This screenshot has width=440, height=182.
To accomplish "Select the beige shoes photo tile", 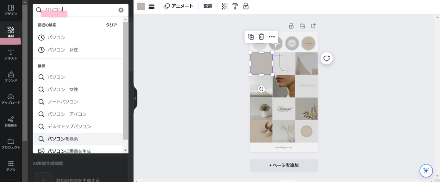I will (261, 131).
